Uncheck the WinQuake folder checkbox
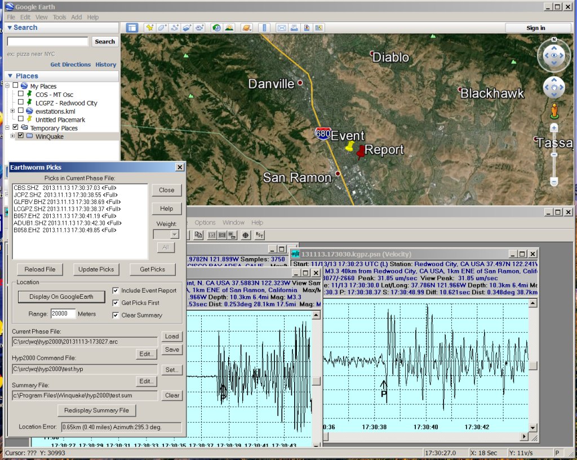This screenshot has width=577, height=460. click(21, 135)
